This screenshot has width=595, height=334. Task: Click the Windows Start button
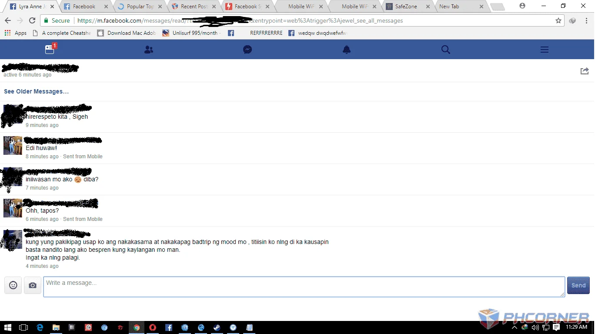click(8, 327)
